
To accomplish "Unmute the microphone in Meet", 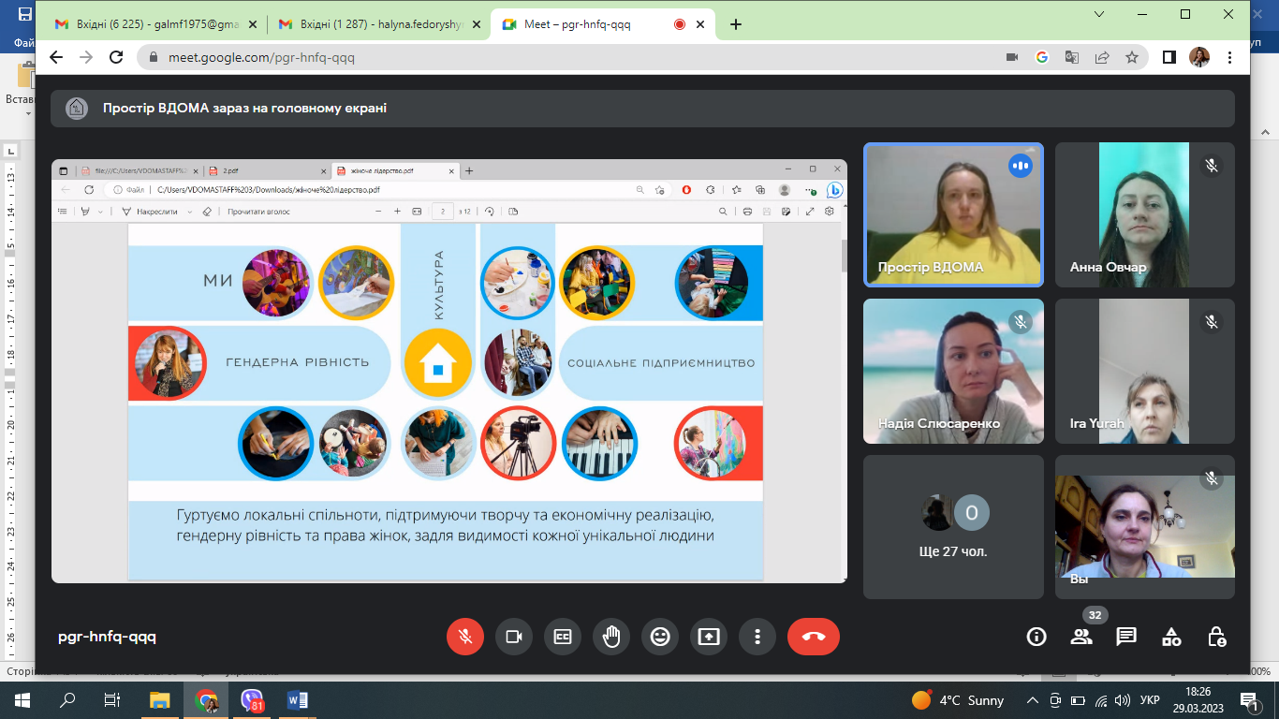I will pyautogui.click(x=464, y=637).
